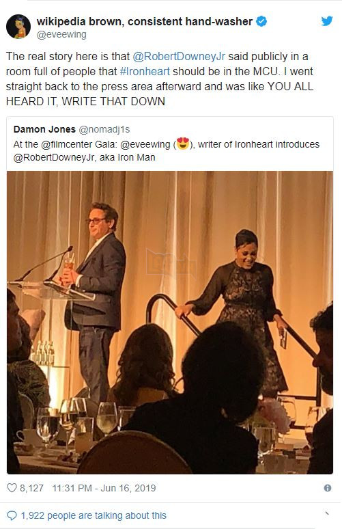Click the 11:31 PM - Jun 16, 2019 timestamp
This screenshot has width=342, height=529.
pos(104,488)
